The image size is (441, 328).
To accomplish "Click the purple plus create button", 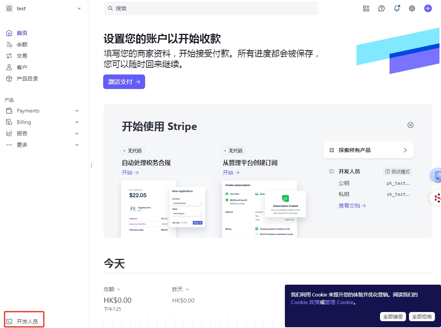I will (428, 8).
